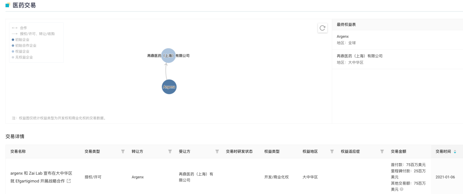Screen dimensions: 463x194
Task: Click the 权益企业 legend item
Action: point(21,52)
